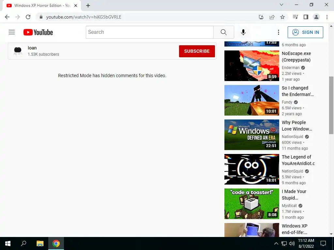Click Chrome icon in taskbar

tap(56, 243)
